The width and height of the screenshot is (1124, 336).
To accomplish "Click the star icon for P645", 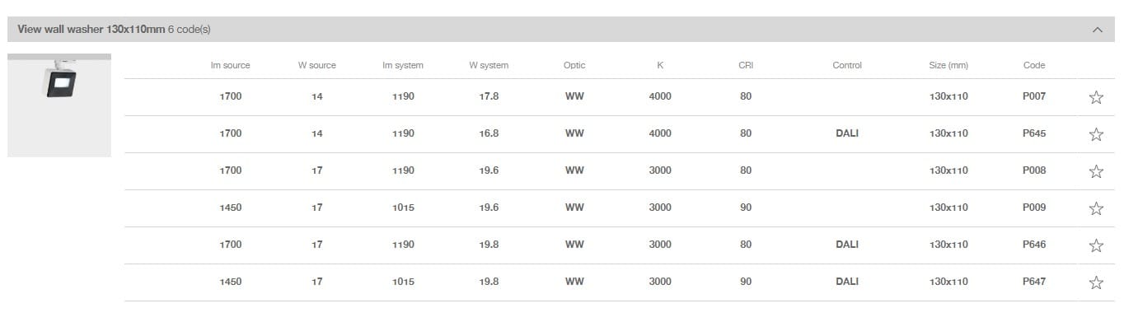I will pyautogui.click(x=1096, y=134).
